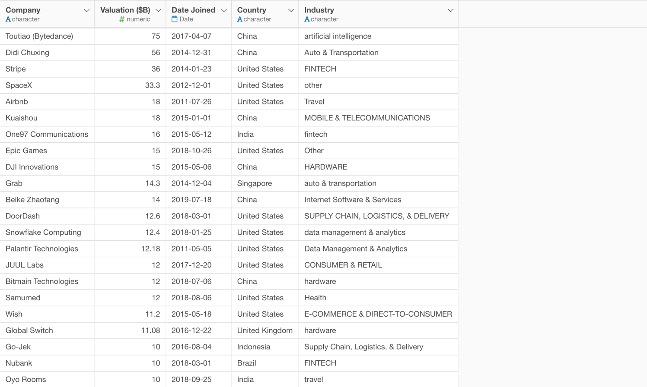
Task: Click the Airbnb company cell
Action: (47, 102)
